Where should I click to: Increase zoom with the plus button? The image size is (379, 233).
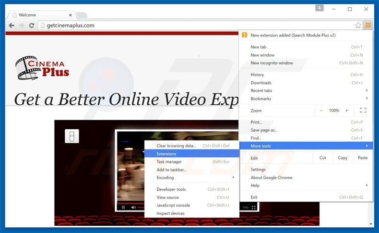click(x=346, y=110)
